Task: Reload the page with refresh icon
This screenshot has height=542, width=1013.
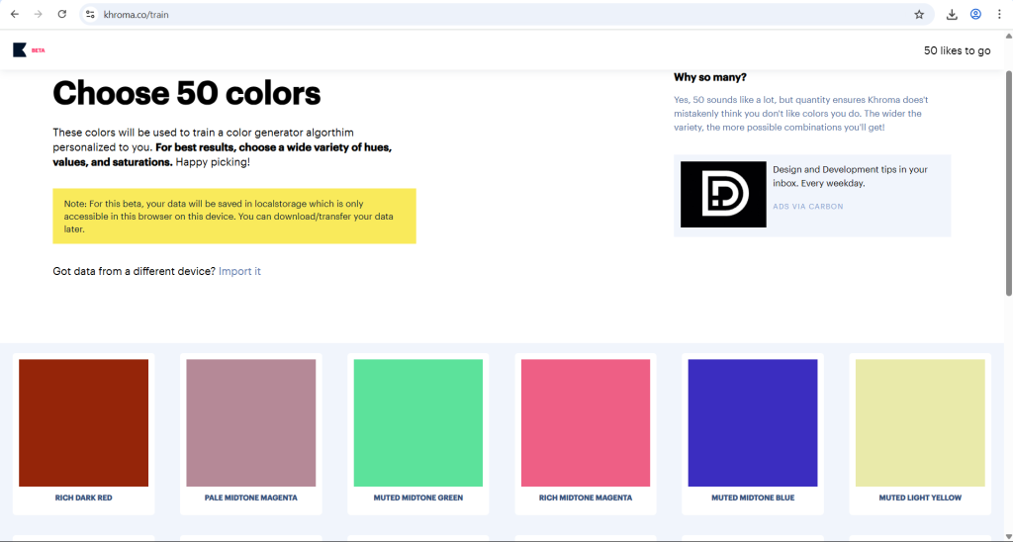Action: (62, 15)
